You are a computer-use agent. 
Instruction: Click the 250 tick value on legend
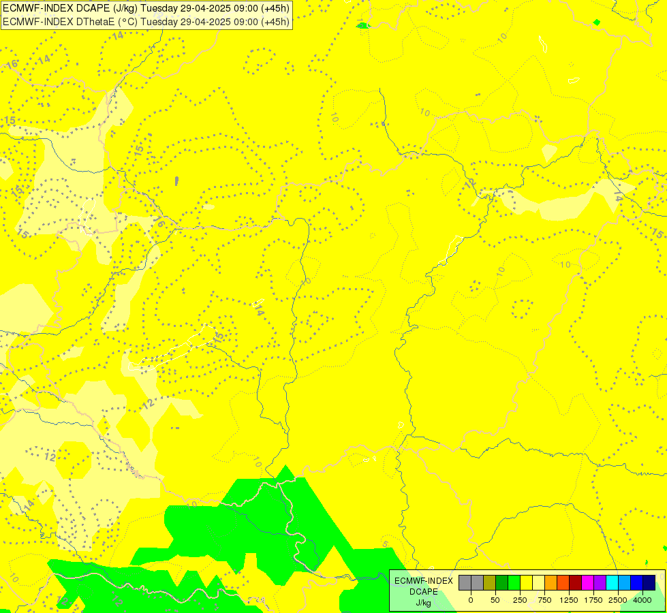[520, 600]
